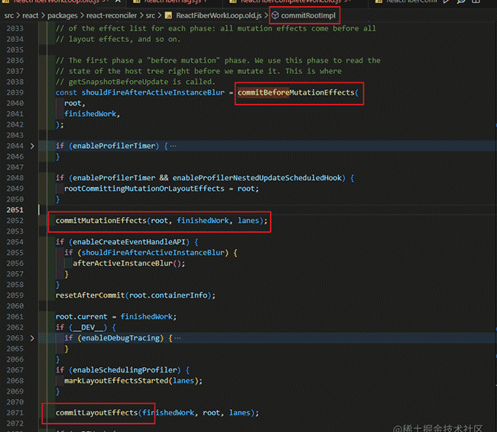Click line number 2059 in gutter
Viewport: 497px width, 432px height.
pyautogui.click(x=15, y=295)
